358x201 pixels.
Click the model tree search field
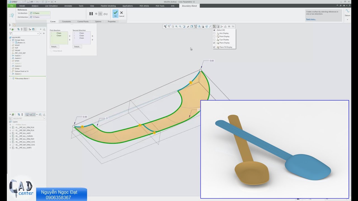(25, 33)
